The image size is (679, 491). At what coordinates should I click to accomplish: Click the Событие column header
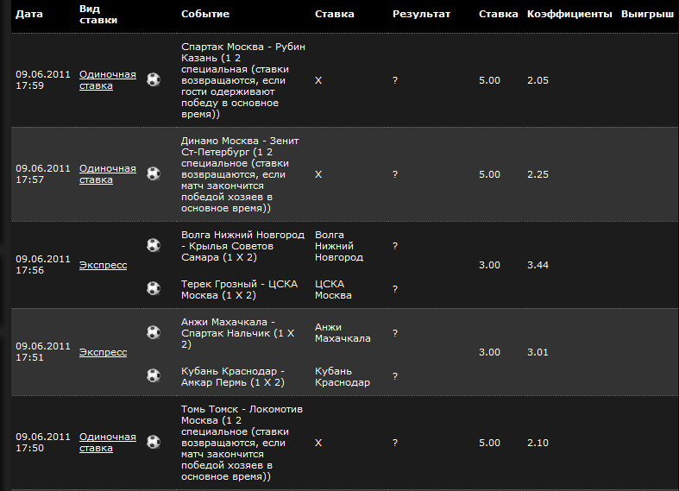(205, 14)
